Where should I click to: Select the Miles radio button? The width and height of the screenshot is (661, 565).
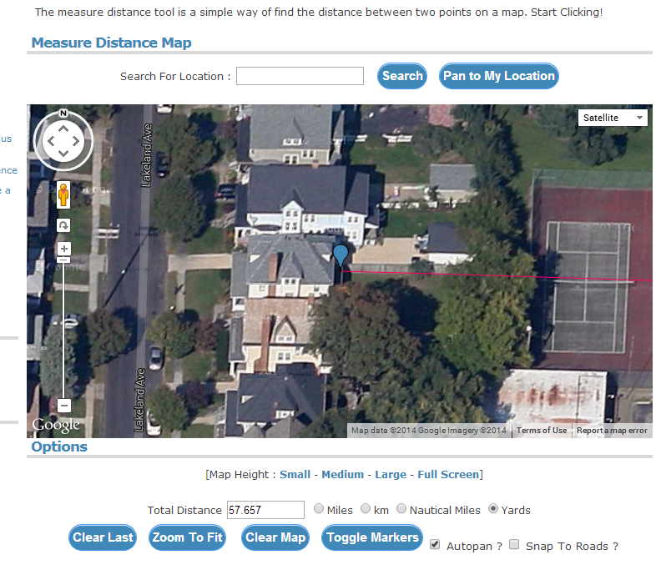(x=320, y=509)
